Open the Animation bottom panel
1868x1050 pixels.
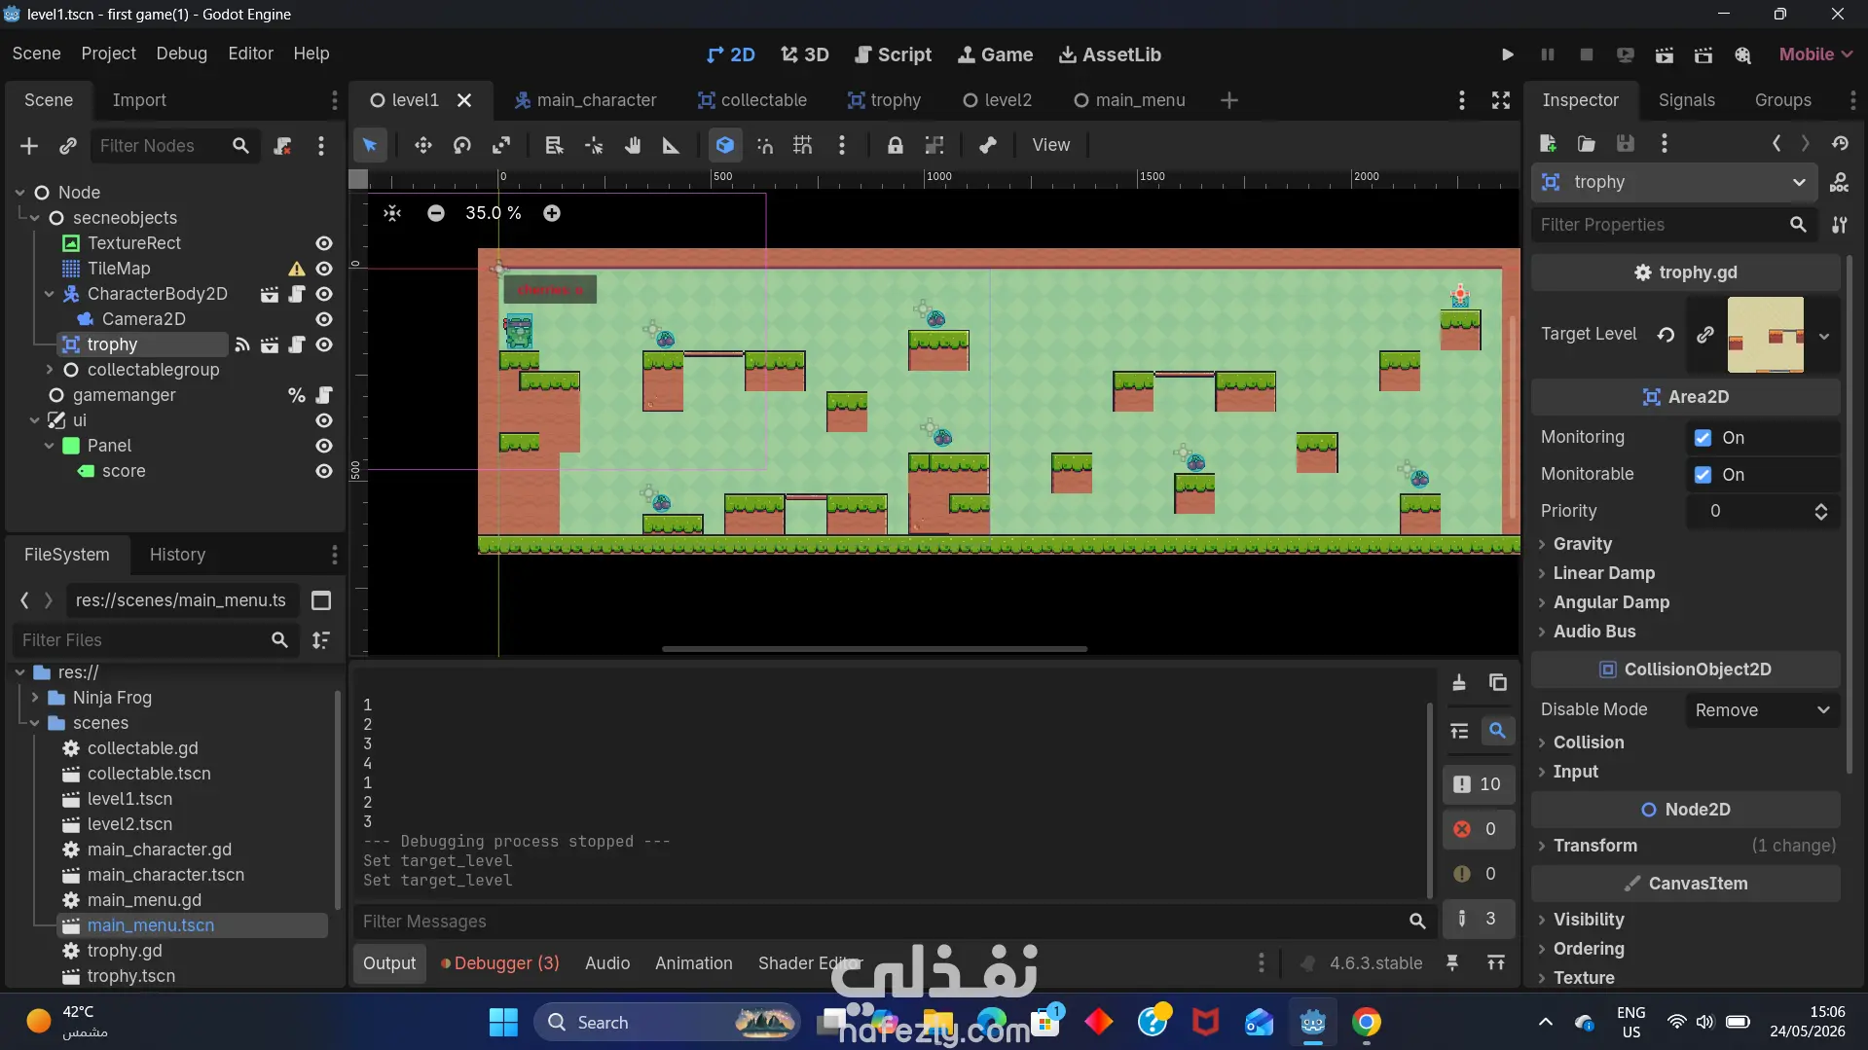[694, 963]
